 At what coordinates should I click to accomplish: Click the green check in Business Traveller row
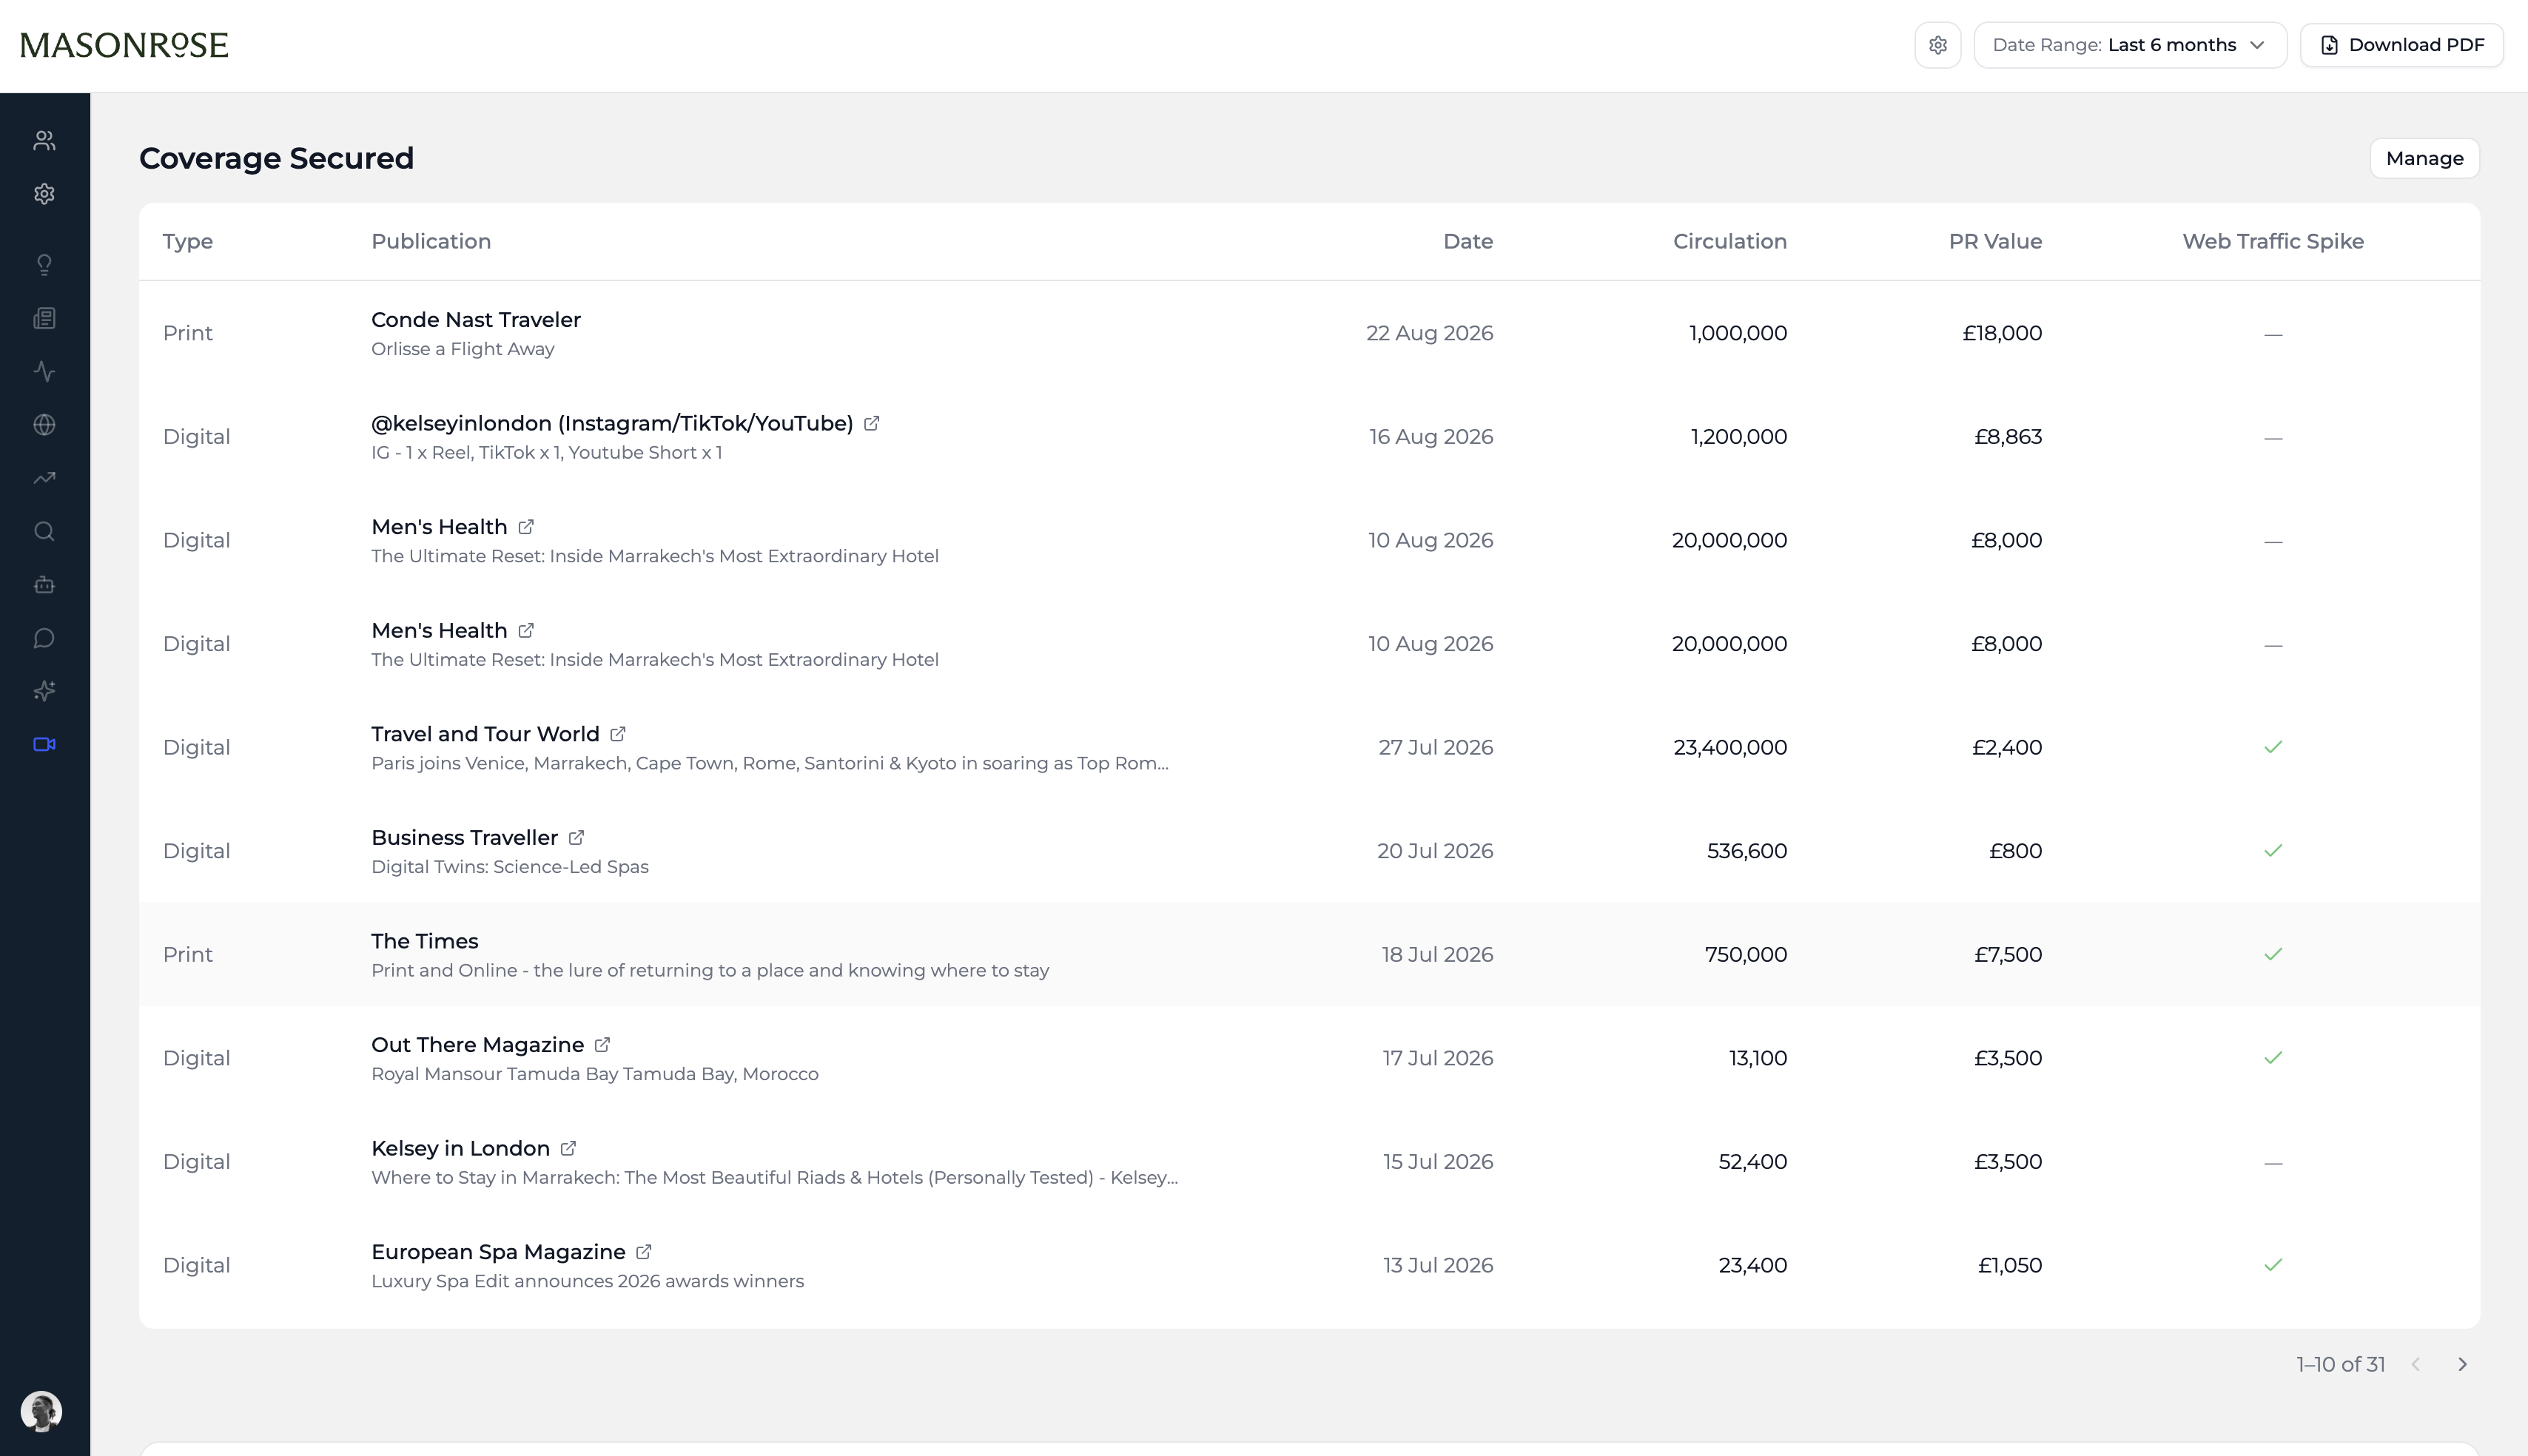pyautogui.click(x=2272, y=850)
